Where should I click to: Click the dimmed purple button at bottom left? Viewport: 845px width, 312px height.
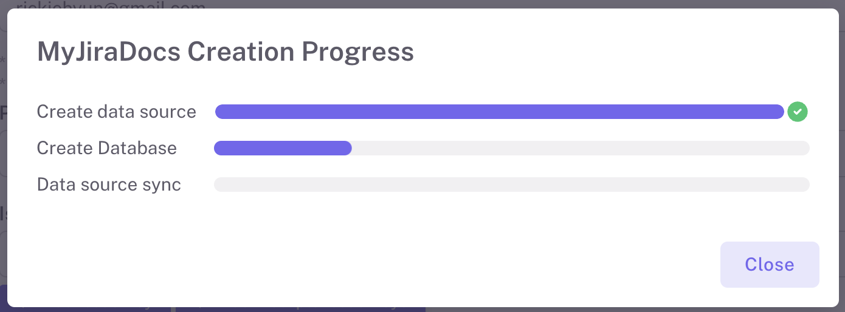[85, 309]
